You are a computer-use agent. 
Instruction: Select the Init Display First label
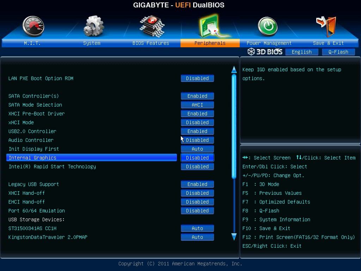pos(33,149)
